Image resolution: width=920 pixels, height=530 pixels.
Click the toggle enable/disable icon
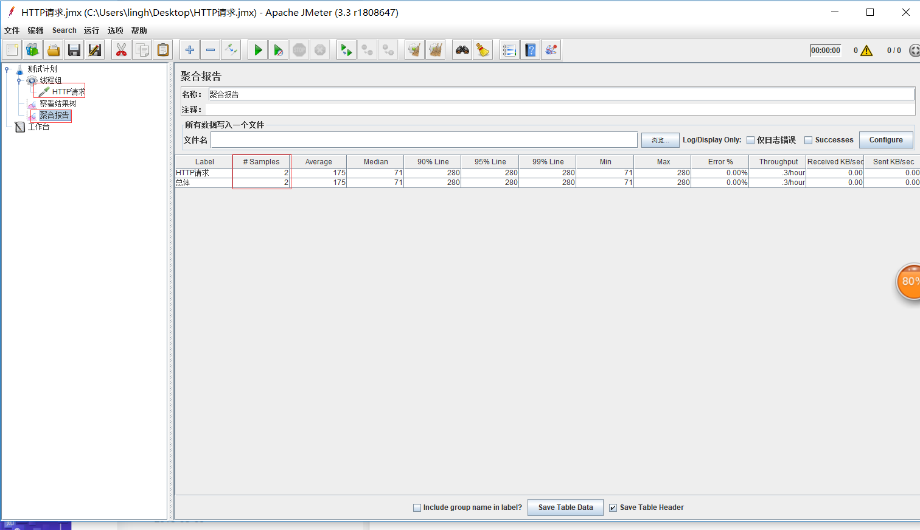[x=231, y=50]
